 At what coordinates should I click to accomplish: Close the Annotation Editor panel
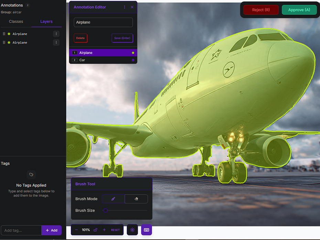pos(132,7)
